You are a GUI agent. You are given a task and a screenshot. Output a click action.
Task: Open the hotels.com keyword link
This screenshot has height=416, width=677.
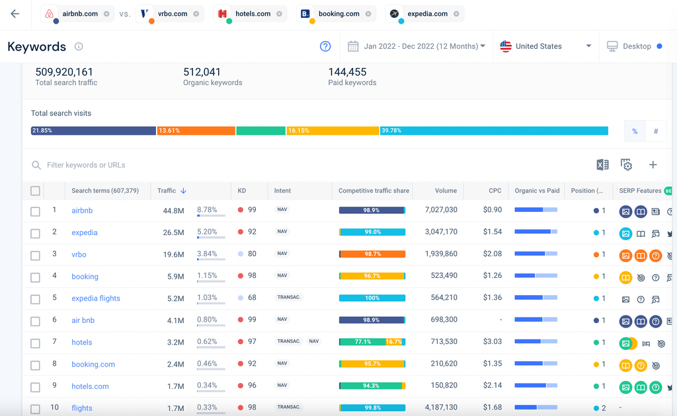click(90, 386)
